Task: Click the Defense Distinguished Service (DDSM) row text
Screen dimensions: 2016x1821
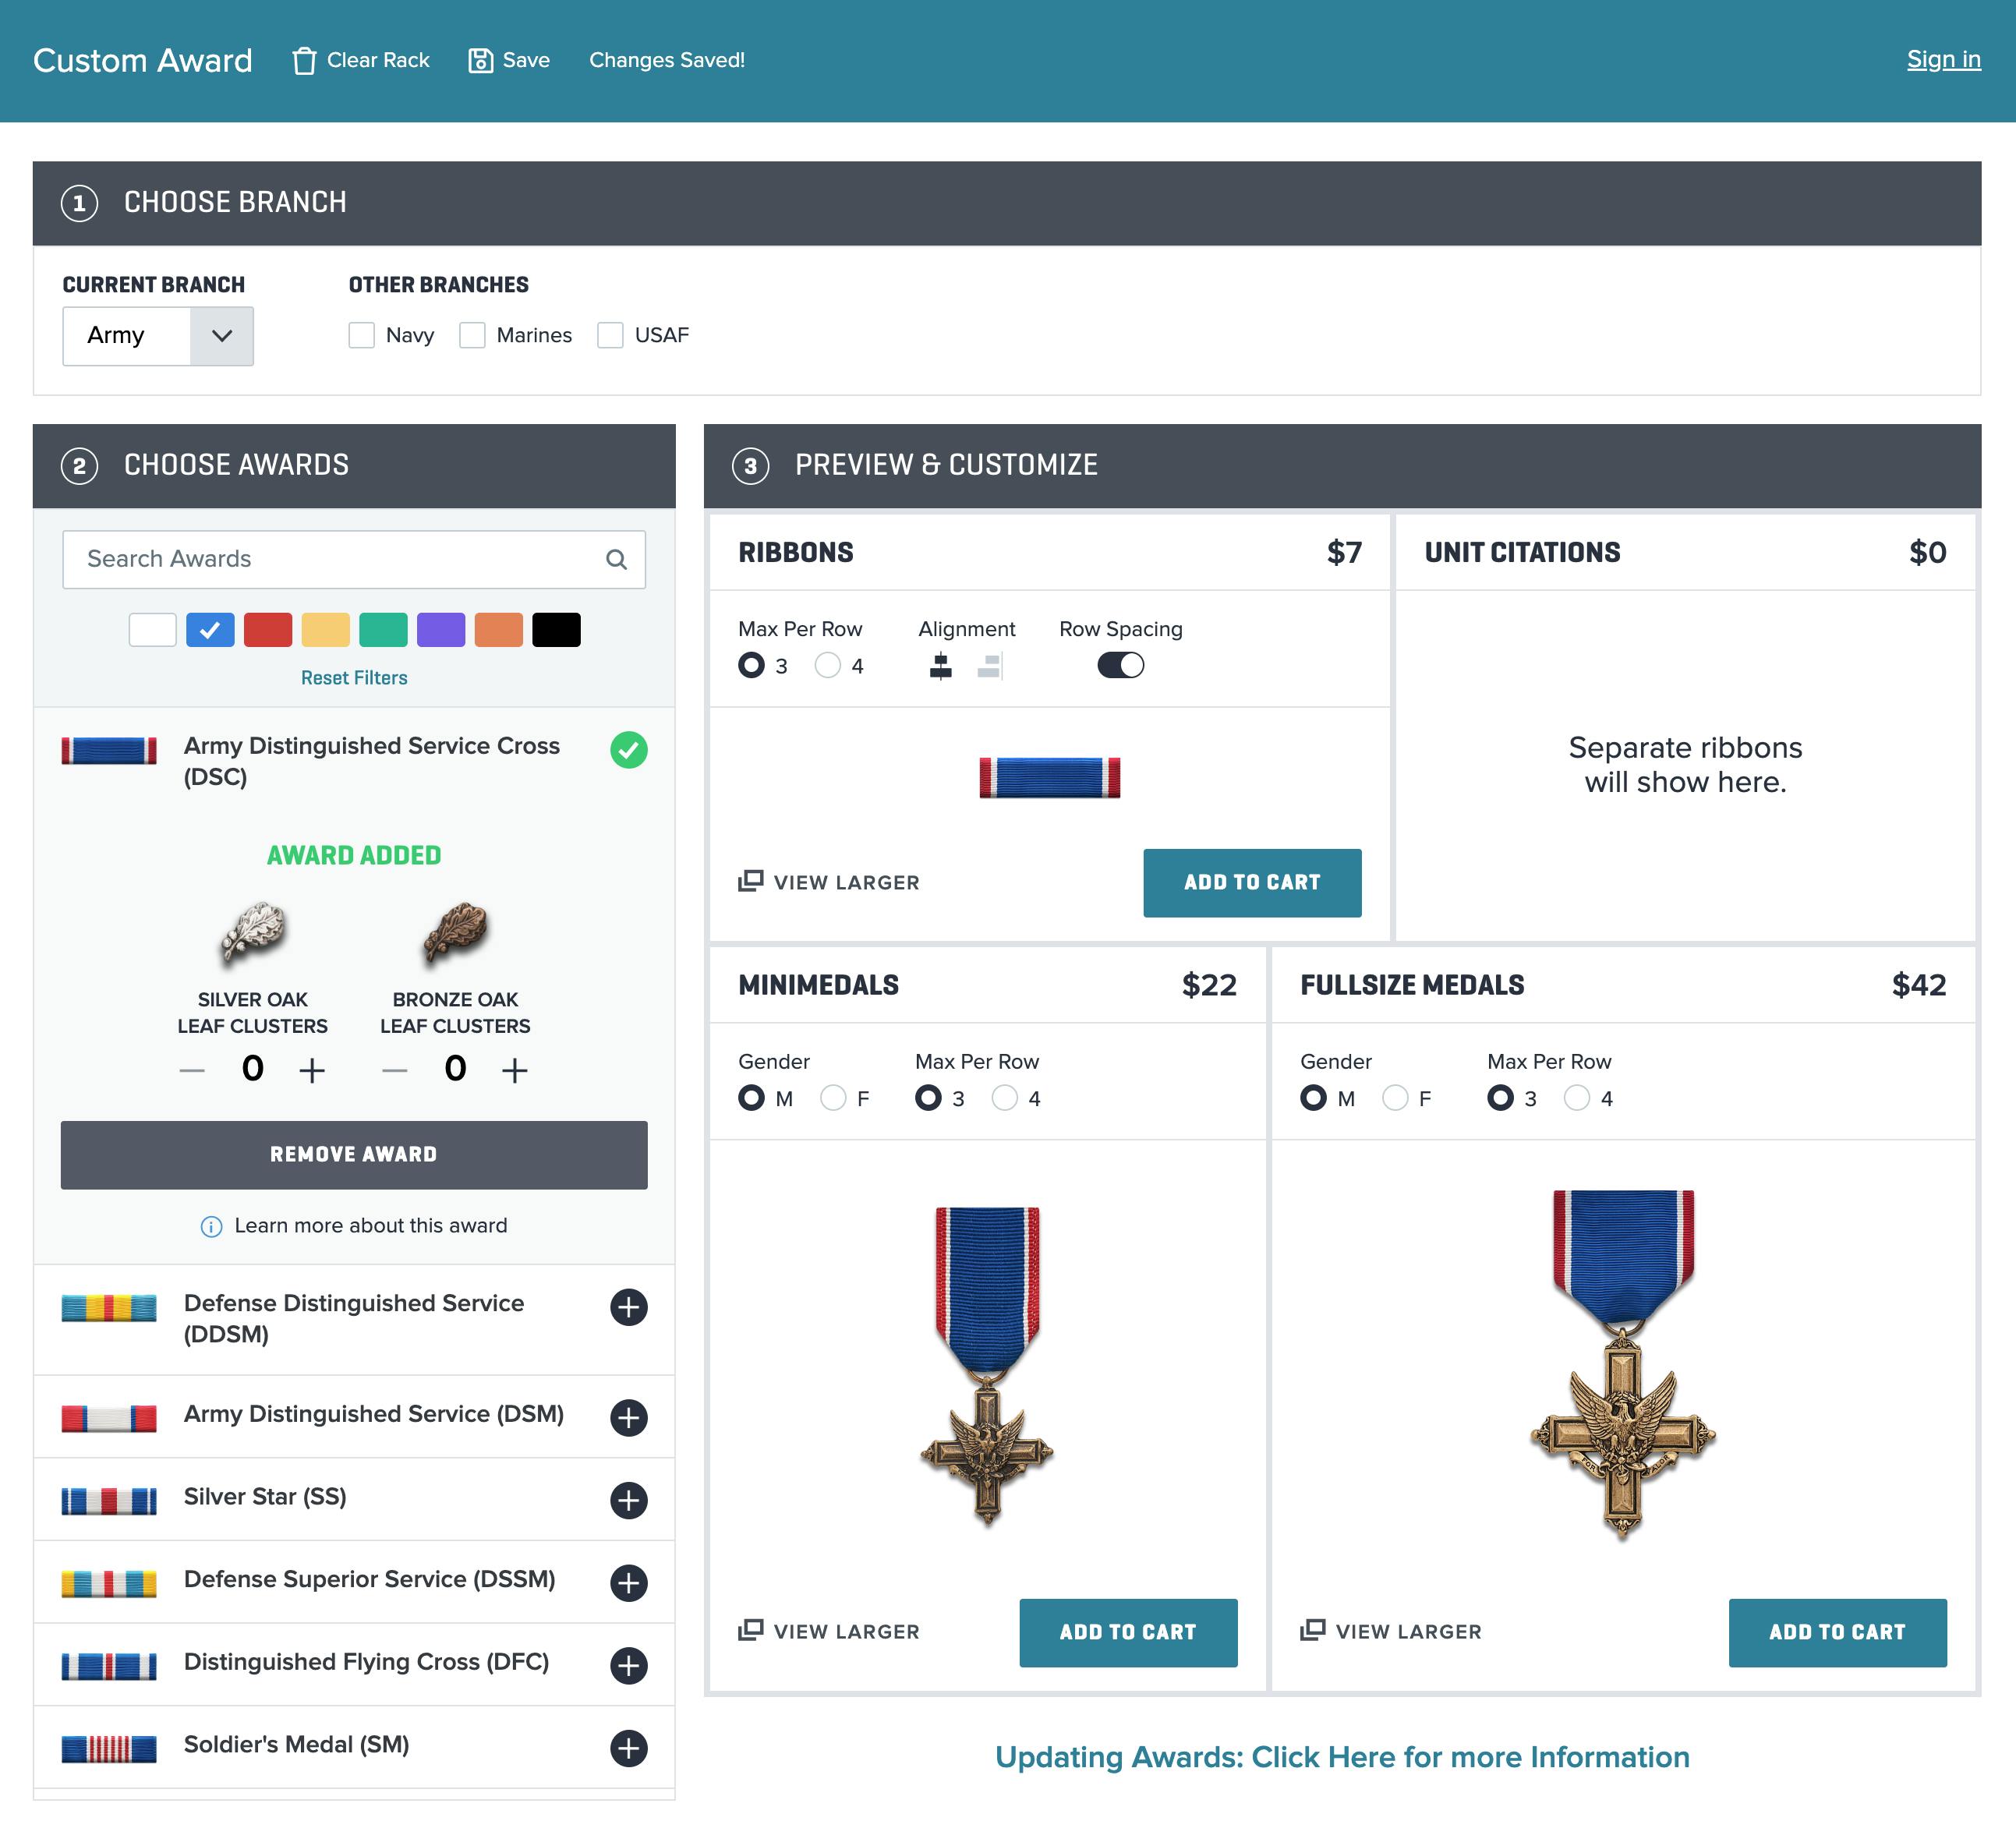Action: pyautogui.click(x=354, y=1318)
